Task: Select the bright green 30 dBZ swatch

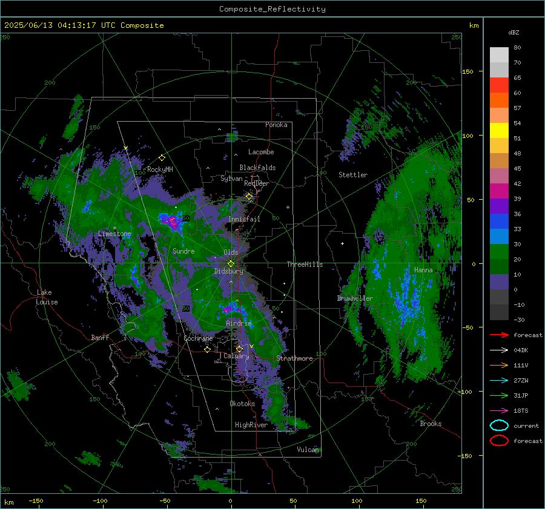Action: [x=499, y=252]
